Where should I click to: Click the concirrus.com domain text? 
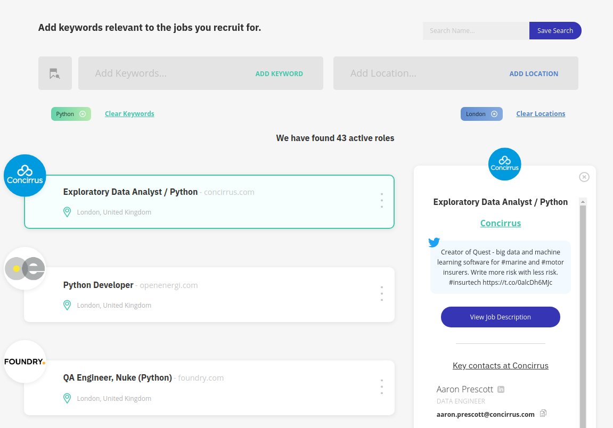pos(229,192)
